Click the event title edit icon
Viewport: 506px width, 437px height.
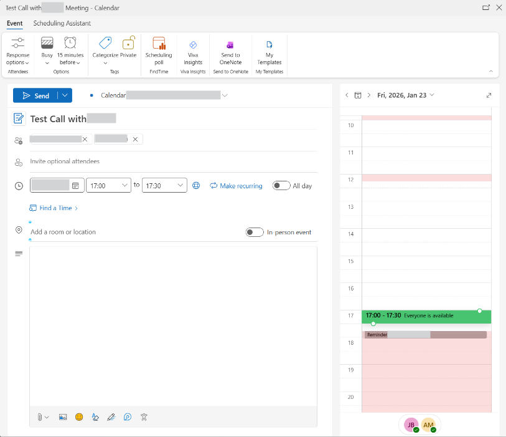point(19,118)
